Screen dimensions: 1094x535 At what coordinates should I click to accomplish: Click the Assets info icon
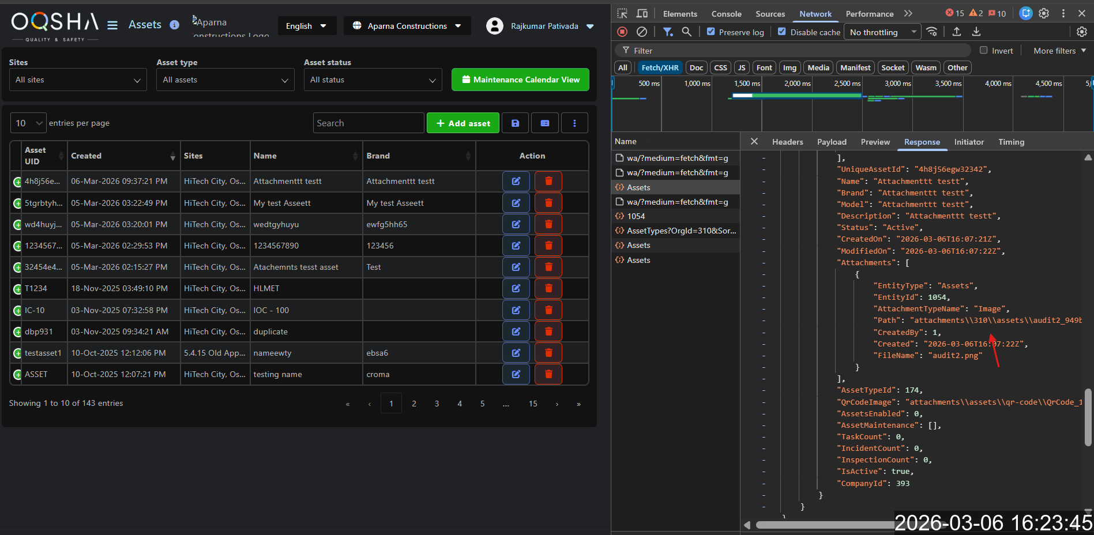coord(174,25)
